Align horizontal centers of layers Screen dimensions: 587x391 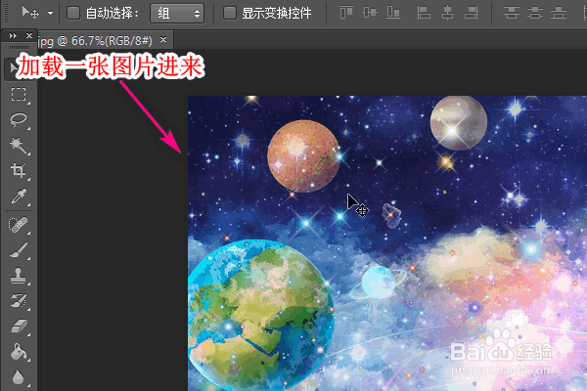447,13
